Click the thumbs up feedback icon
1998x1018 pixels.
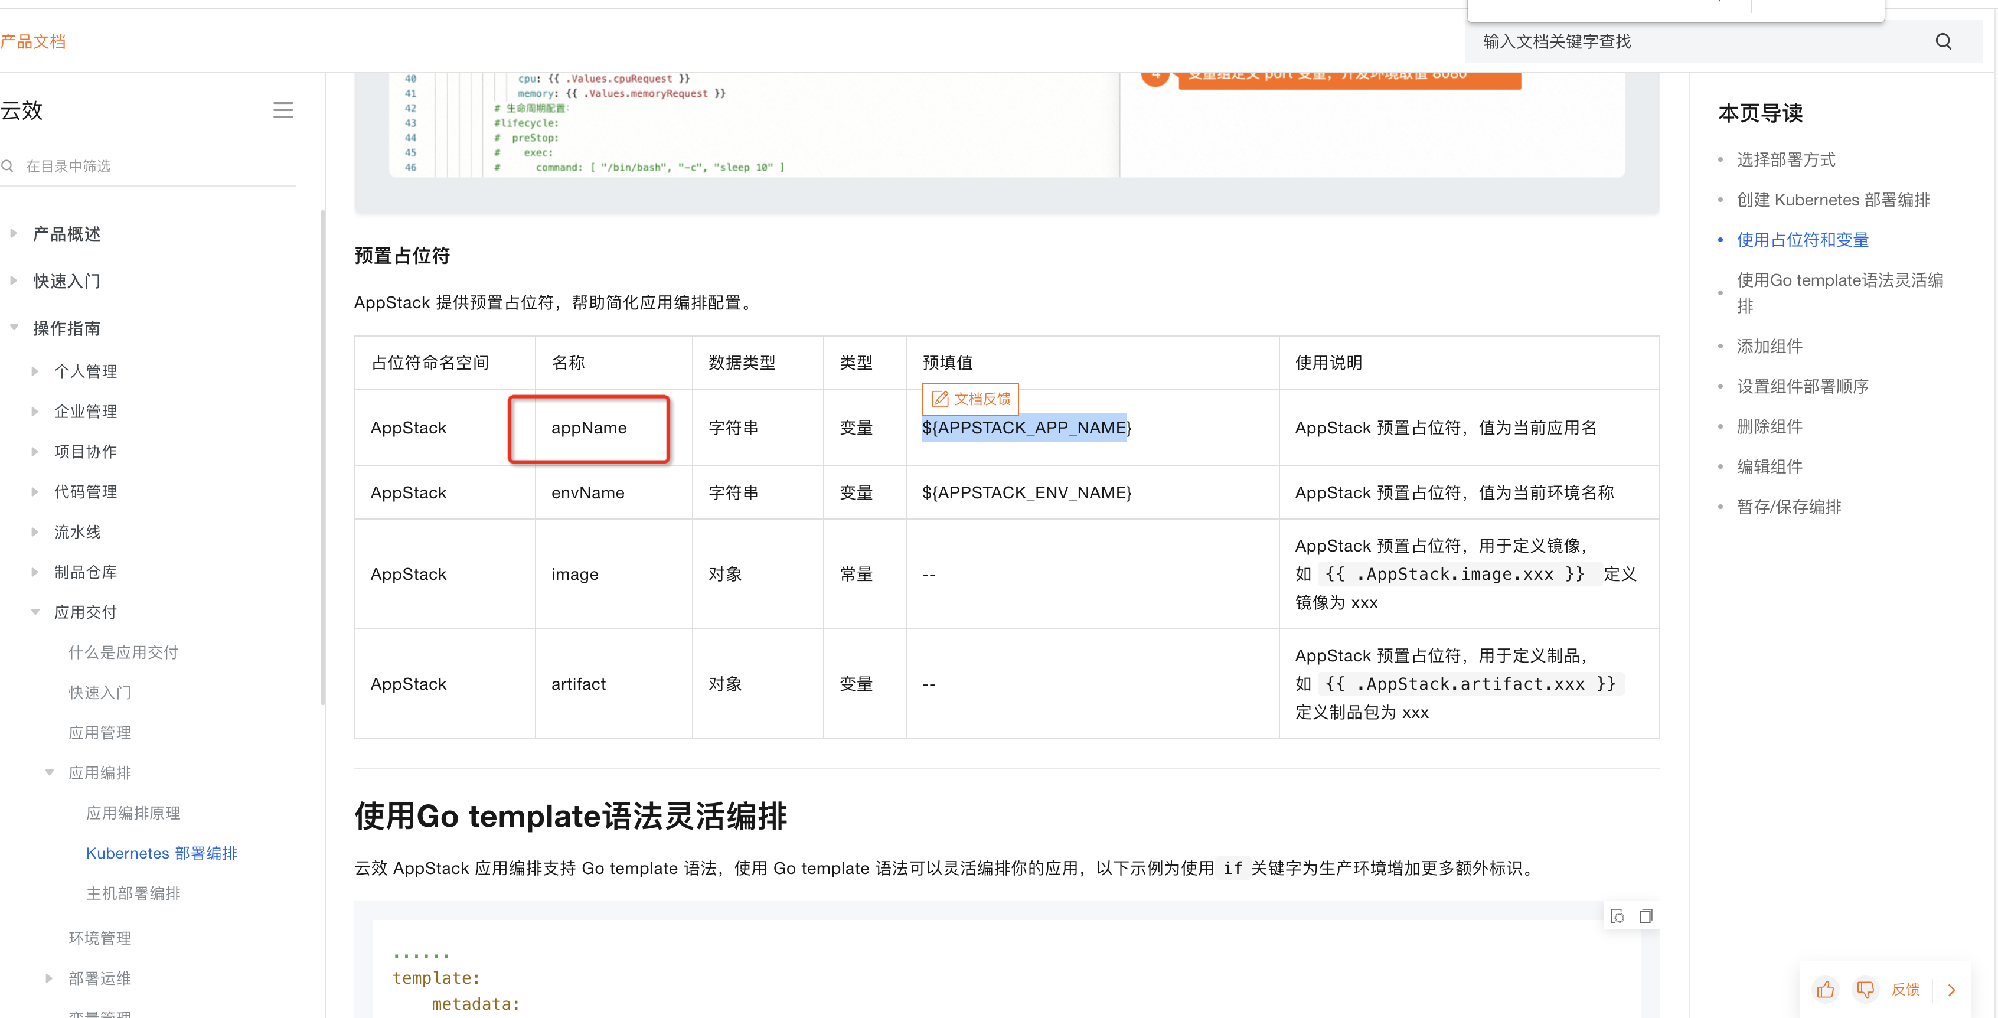1825,989
